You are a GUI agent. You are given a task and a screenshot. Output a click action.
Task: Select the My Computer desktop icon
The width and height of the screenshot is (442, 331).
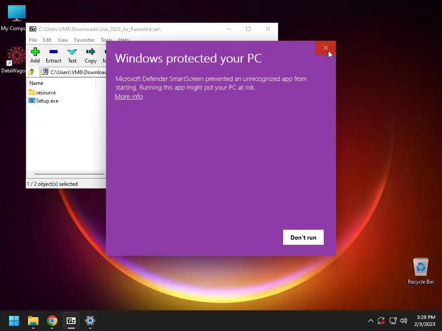coord(13,18)
